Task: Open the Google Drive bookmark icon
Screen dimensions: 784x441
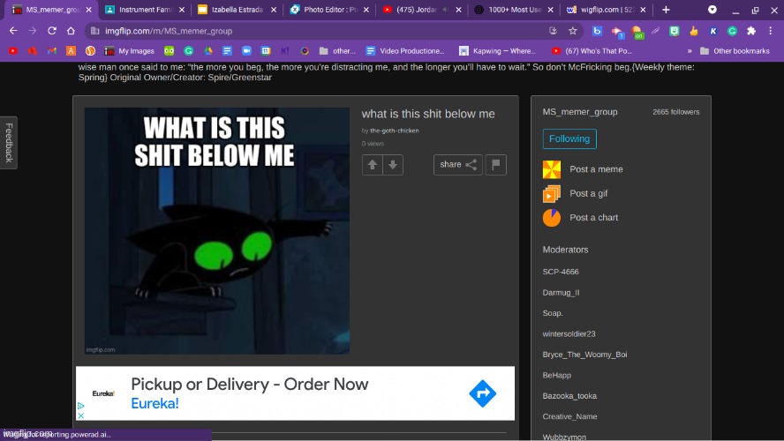Action: click(x=208, y=51)
